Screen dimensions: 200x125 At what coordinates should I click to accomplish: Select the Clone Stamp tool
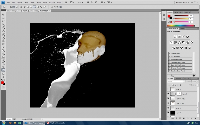point(3,41)
